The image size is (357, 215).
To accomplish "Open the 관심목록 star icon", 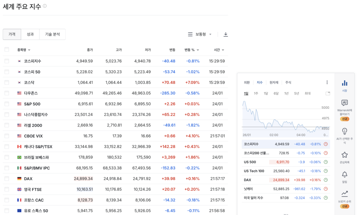I will [x=344, y=155].
